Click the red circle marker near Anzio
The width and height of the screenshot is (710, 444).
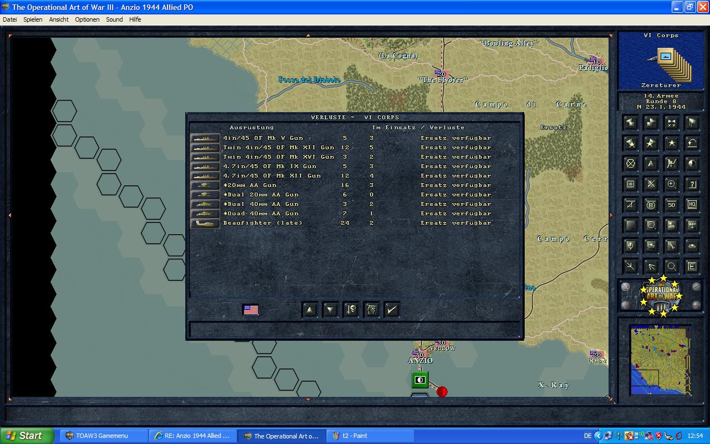442,392
